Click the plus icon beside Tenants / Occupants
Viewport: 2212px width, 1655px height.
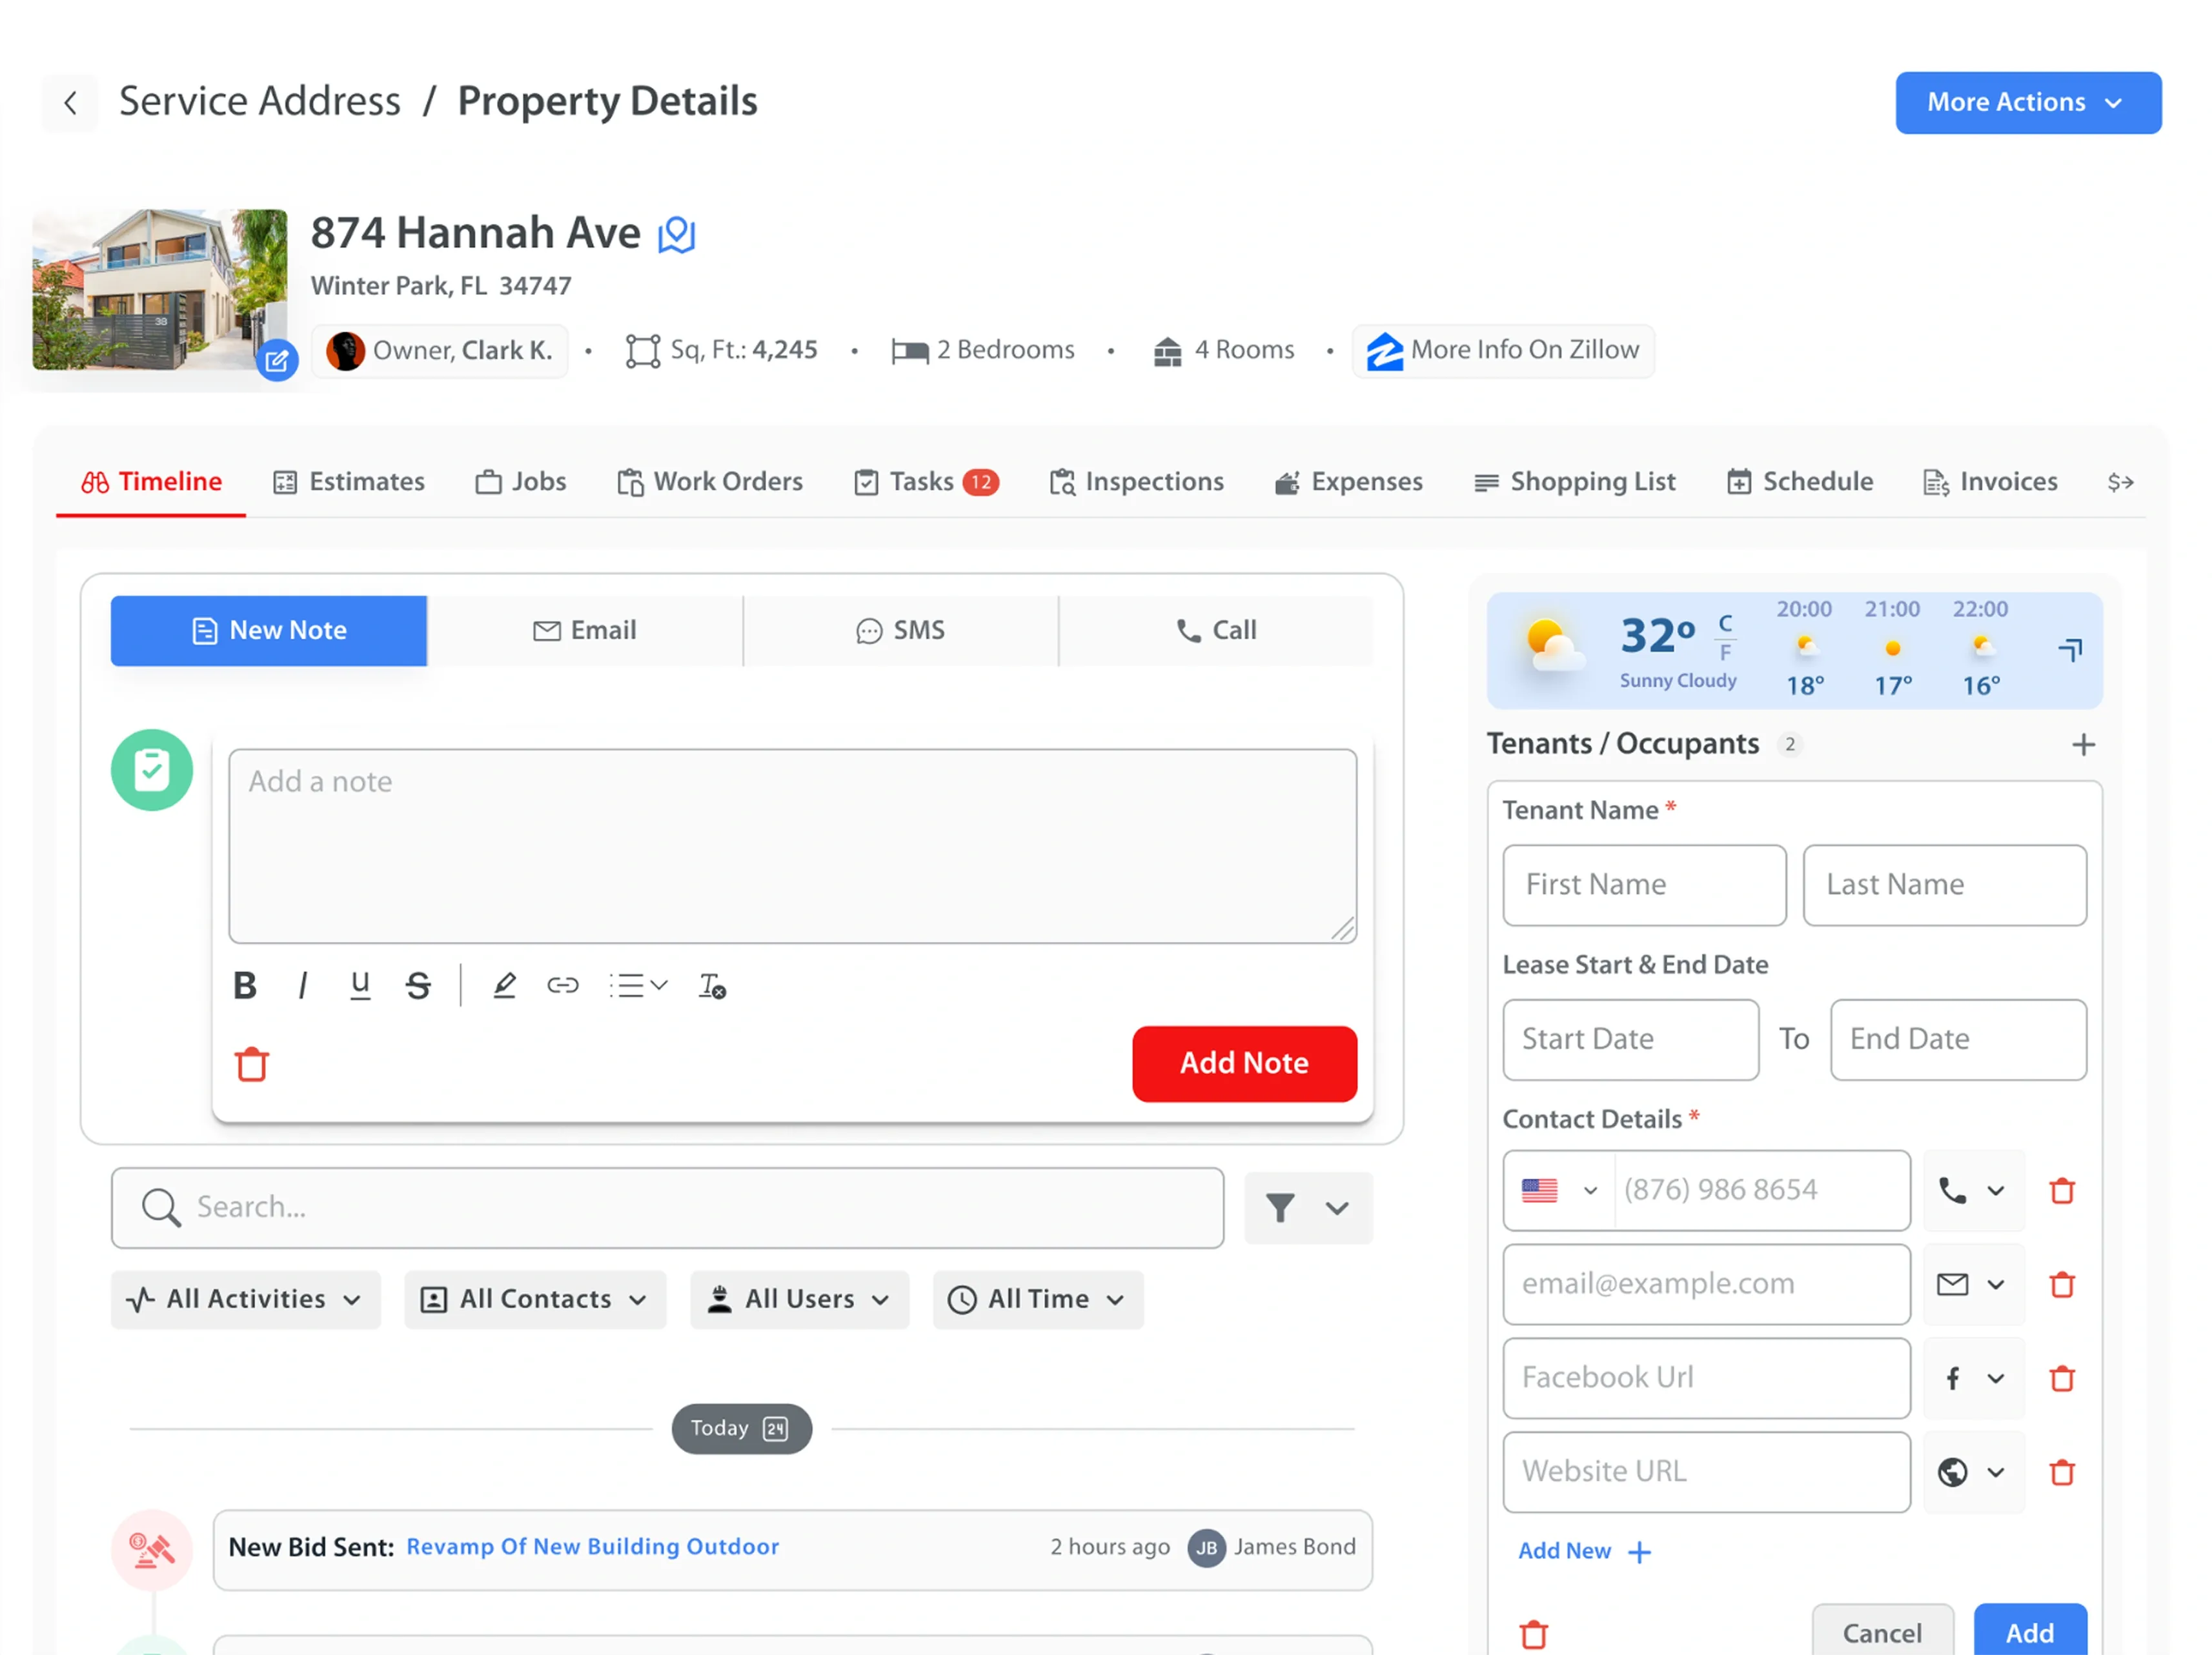pyautogui.click(x=2083, y=745)
